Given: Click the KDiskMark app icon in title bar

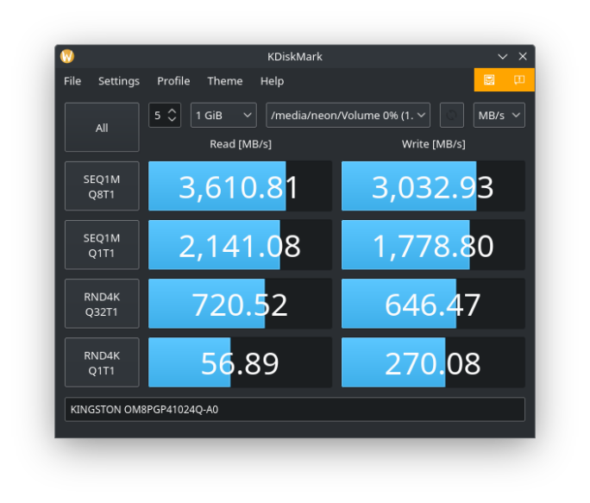Looking at the screenshot, I should point(67,56).
